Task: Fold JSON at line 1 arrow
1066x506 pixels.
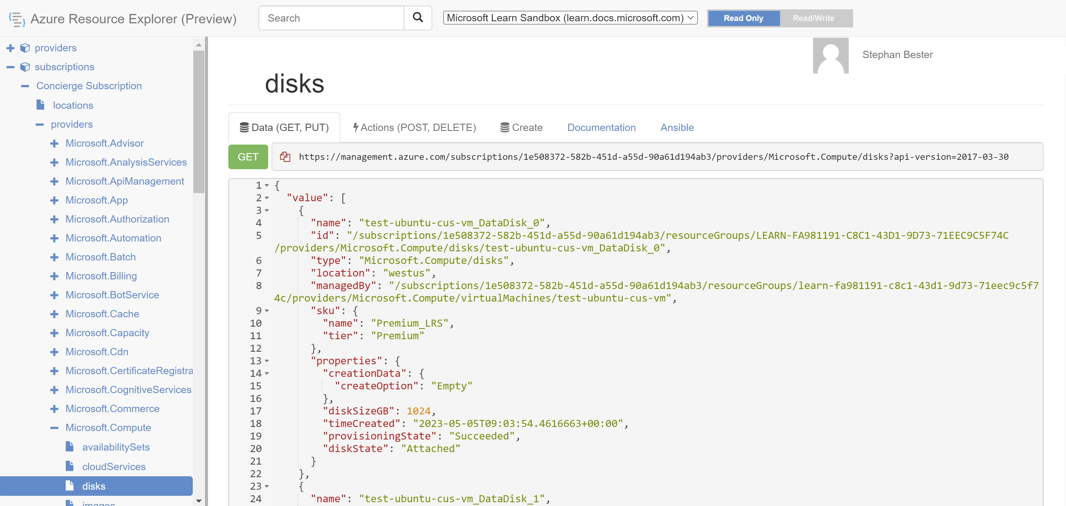Action: (x=267, y=185)
